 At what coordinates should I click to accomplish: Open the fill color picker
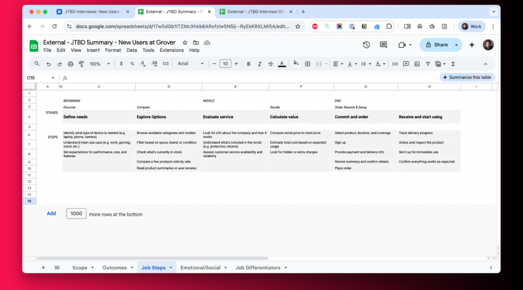(296, 64)
